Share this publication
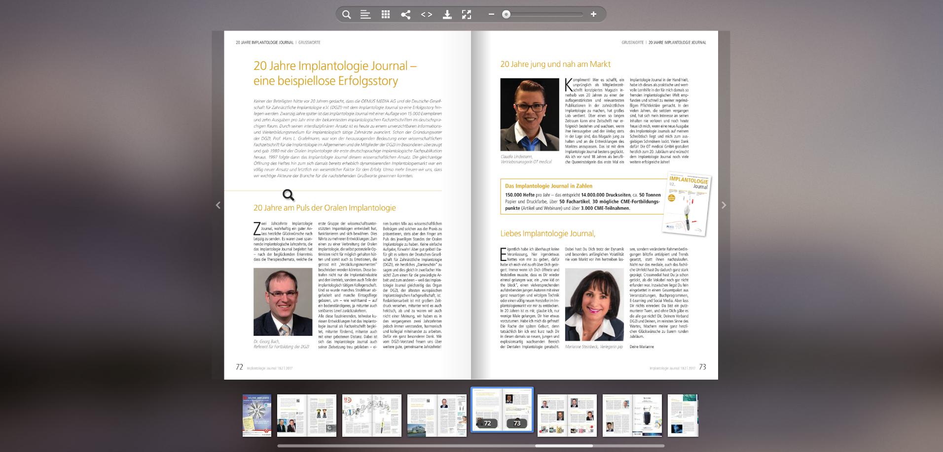 click(405, 14)
